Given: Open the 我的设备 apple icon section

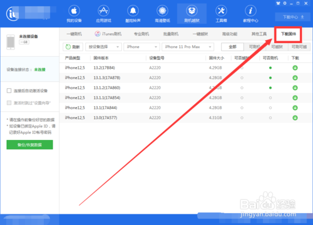Looking at the screenshot, I should click(74, 14).
